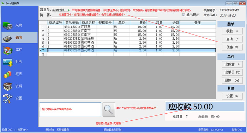This screenshot has height=133, width=247.
Task: Click the 收款 * button
Action: point(232,31)
